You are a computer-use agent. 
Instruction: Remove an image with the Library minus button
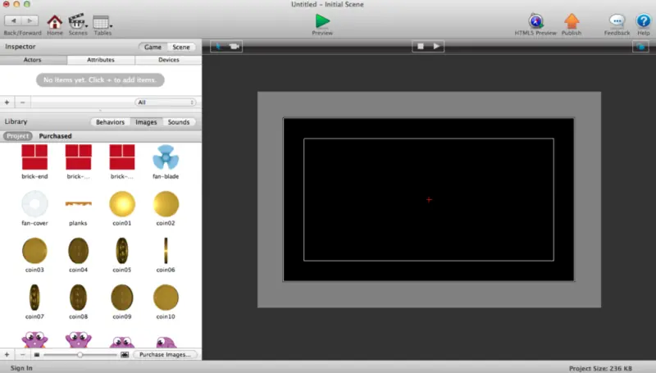[23, 355]
